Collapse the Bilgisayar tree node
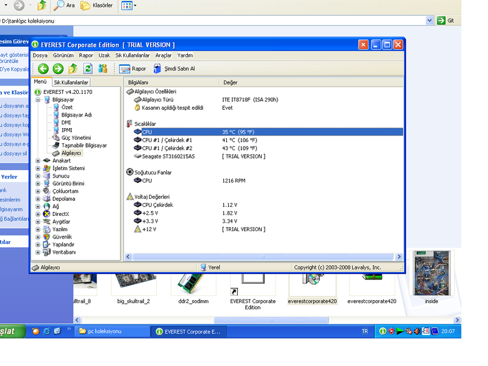Screen dimensions: 488x366 point(38,99)
